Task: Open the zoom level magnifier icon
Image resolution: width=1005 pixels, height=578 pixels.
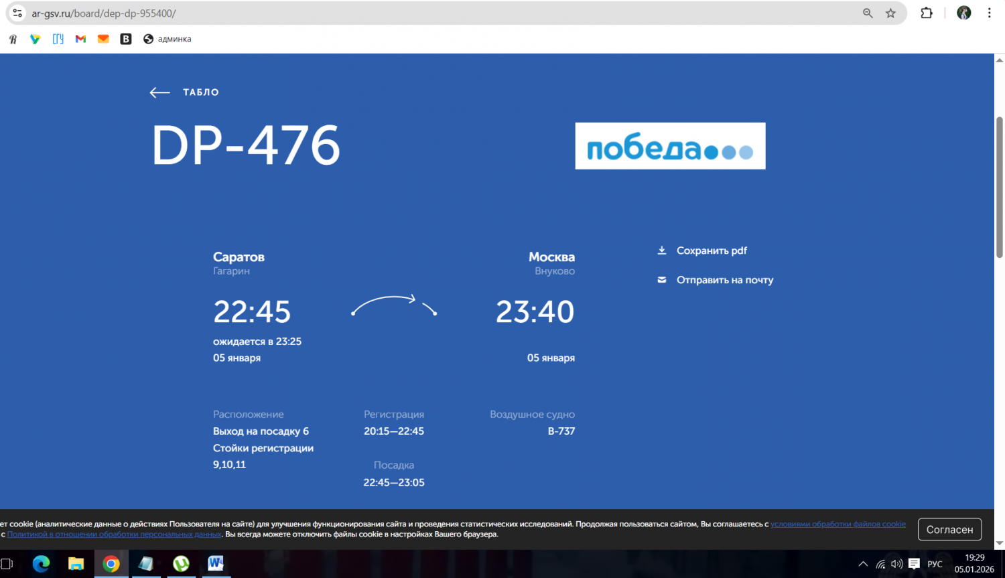Action: [x=868, y=13]
